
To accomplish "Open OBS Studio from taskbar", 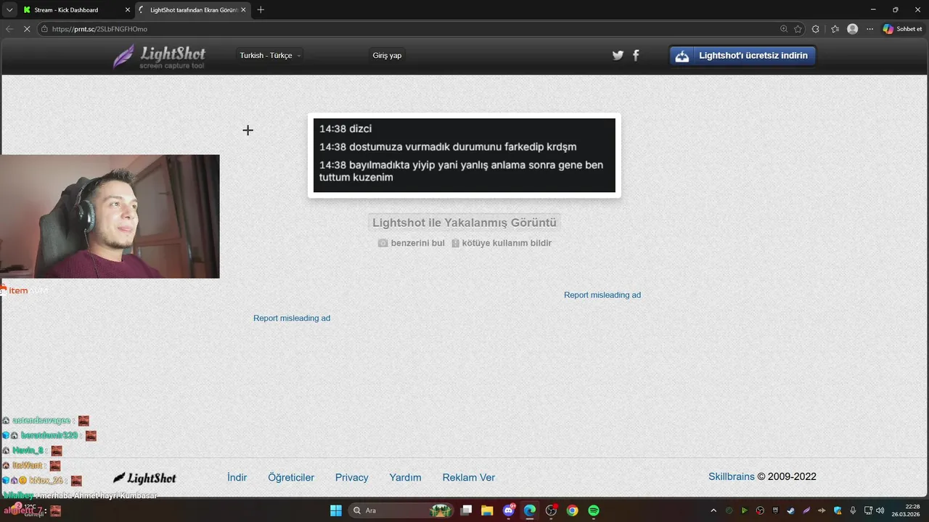I will pyautogui.click(x=551, y=510).
